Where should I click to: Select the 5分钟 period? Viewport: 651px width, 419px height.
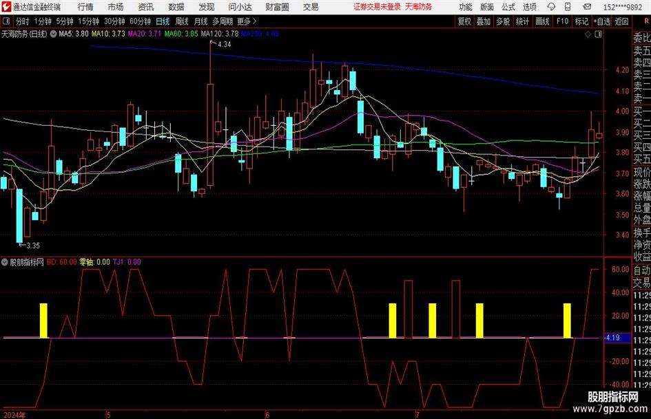point(65,21)
